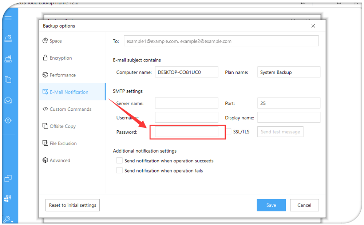Screen dimensions: 364x225
Task: Open the Performance options tab
Action: pos(63,75)
